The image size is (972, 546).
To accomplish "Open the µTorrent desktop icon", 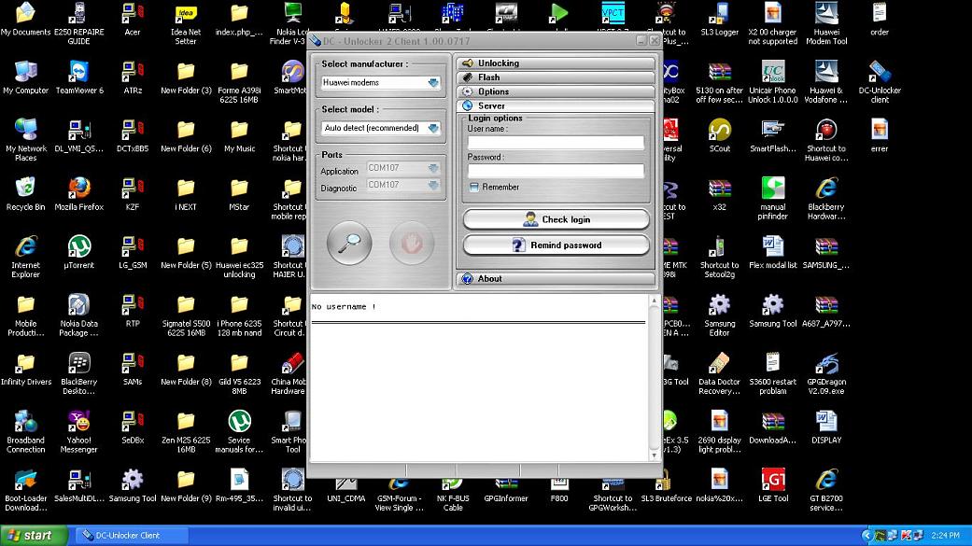I will [79, 247].
